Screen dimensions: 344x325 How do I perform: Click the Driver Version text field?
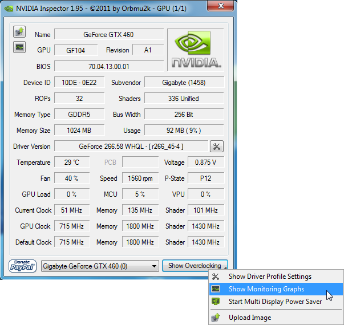pos(131,147)
